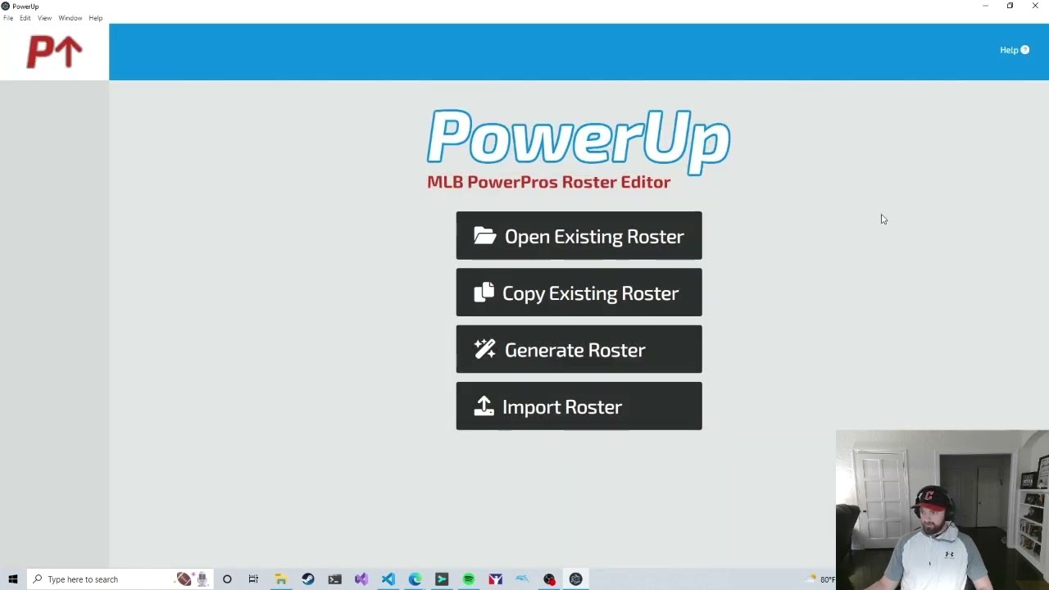Open the Dolphin emulator taskbar icon

pyautogui.click(x=522, y=579)
